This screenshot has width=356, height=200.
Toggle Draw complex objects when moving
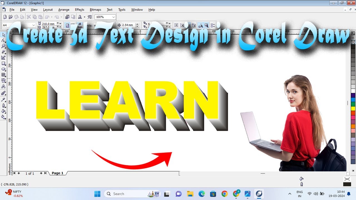(x=201, y=25)
